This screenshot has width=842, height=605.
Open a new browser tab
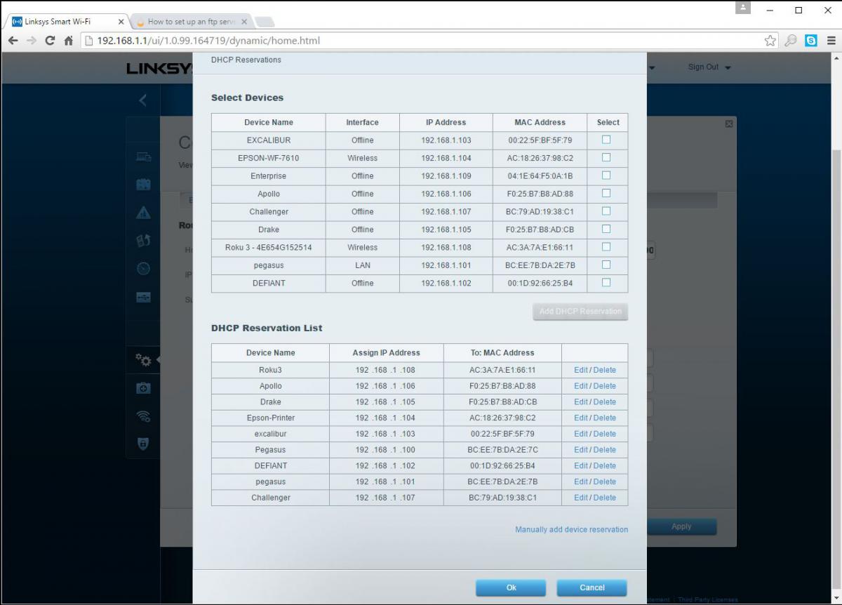pos(265,22)
